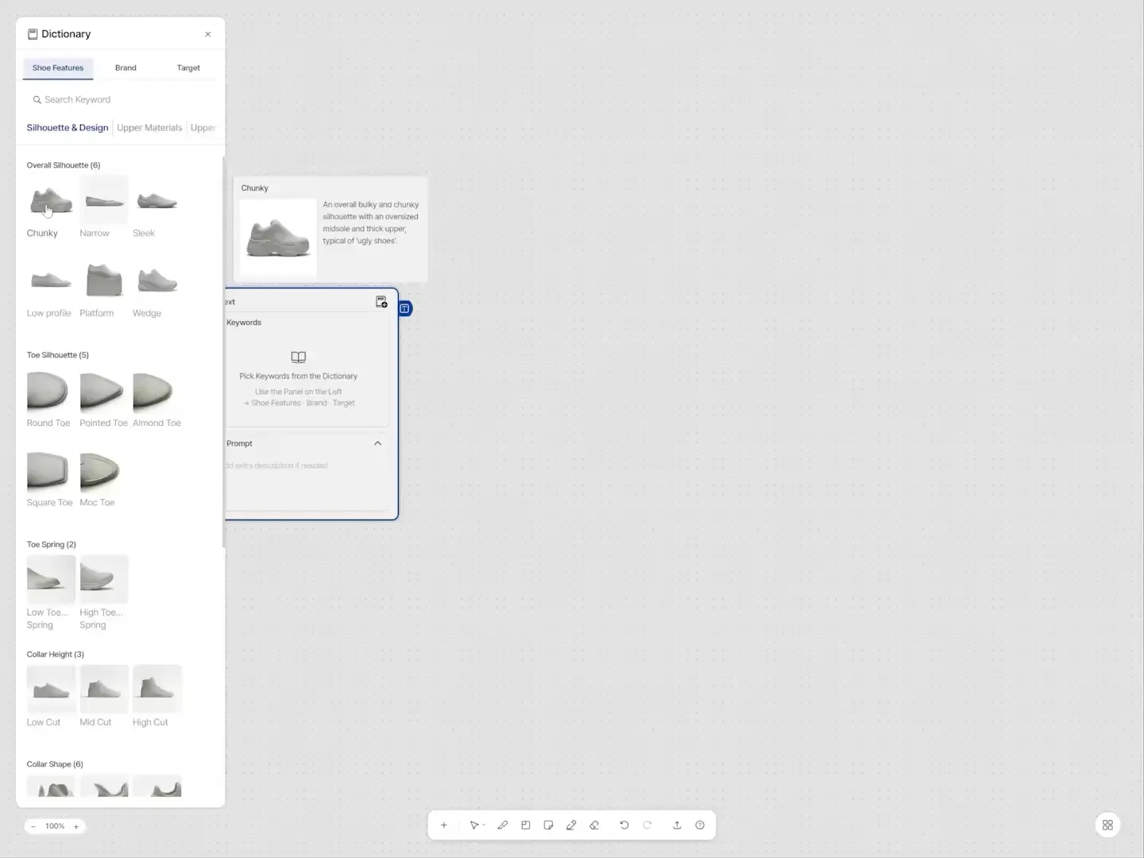1144x858 pixels.
Task: Pick the High Cut collar height
Action: click(157, 689)
